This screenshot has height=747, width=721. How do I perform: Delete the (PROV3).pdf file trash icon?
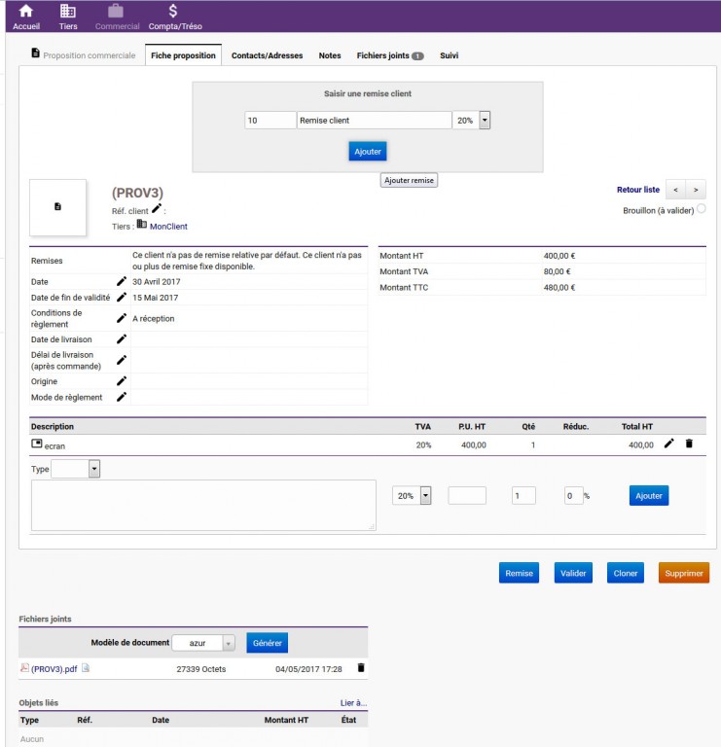361,668
